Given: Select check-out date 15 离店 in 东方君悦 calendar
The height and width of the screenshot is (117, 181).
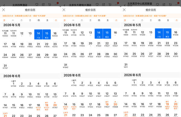Looking at the screenshot, I should [107, 34].
